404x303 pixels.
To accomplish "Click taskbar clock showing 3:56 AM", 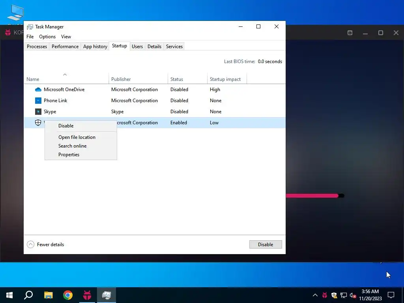I will tap(370, 295).
